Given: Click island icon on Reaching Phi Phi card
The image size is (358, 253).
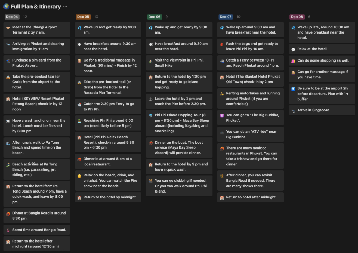Looking at the screenshot, I should (79, 121).
